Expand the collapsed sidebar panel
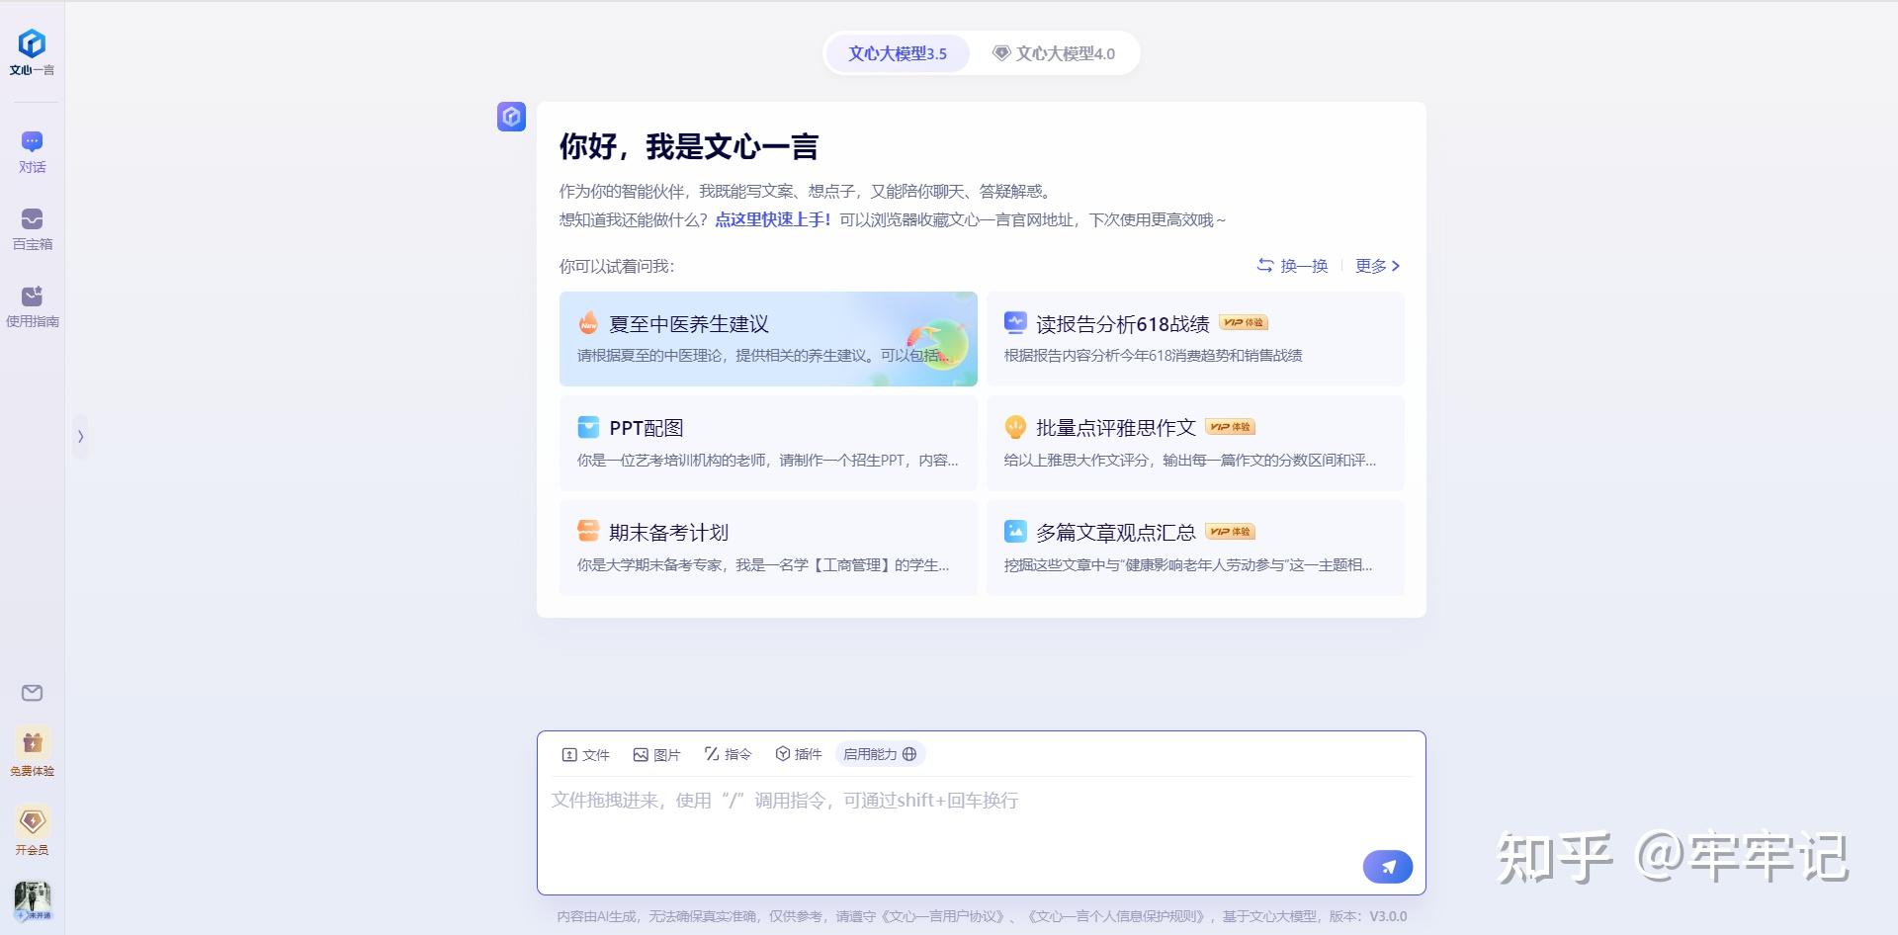1898x935 pixels. tap(80, 436)
